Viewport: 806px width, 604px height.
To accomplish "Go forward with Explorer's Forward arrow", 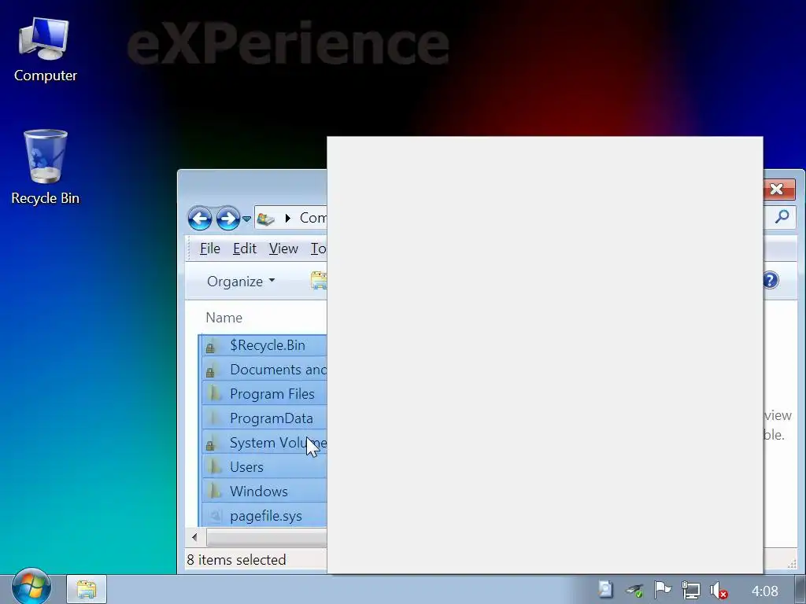I will (227, 219).
